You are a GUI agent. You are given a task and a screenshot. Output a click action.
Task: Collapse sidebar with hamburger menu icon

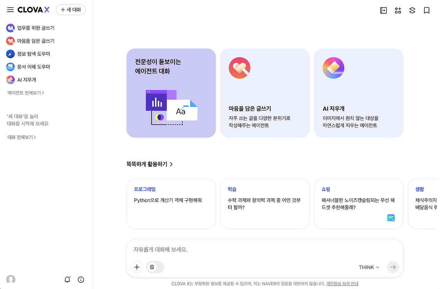coord(10,10)
